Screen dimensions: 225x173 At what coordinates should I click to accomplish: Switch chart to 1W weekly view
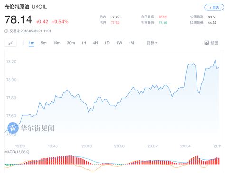coord(119,43)
